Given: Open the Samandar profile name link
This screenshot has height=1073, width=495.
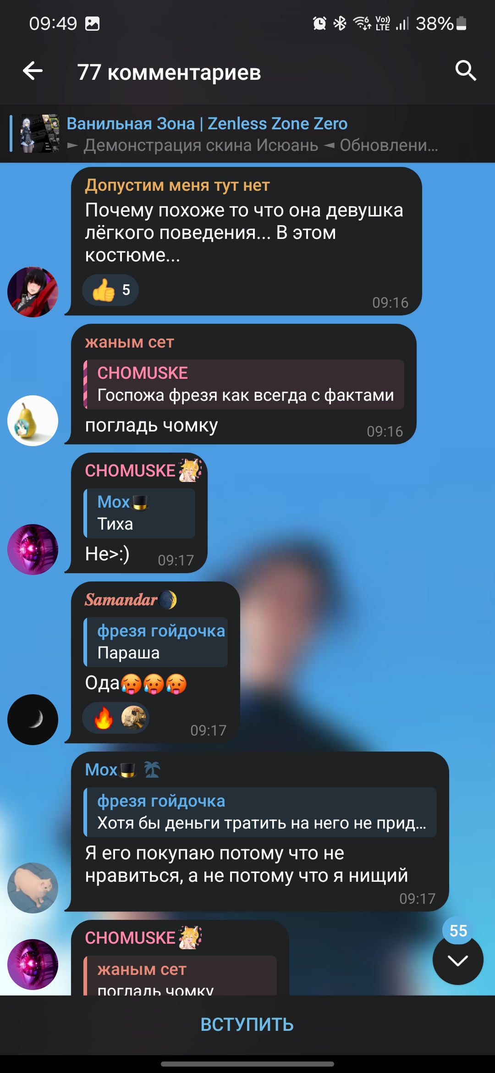Looking at the screenshot, I should [121, 600].
